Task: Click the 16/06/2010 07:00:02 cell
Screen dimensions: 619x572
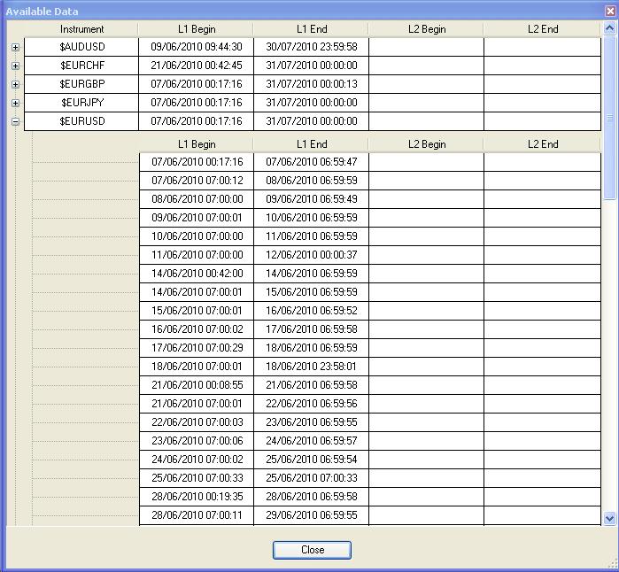Action: click(x=197, y=329)
